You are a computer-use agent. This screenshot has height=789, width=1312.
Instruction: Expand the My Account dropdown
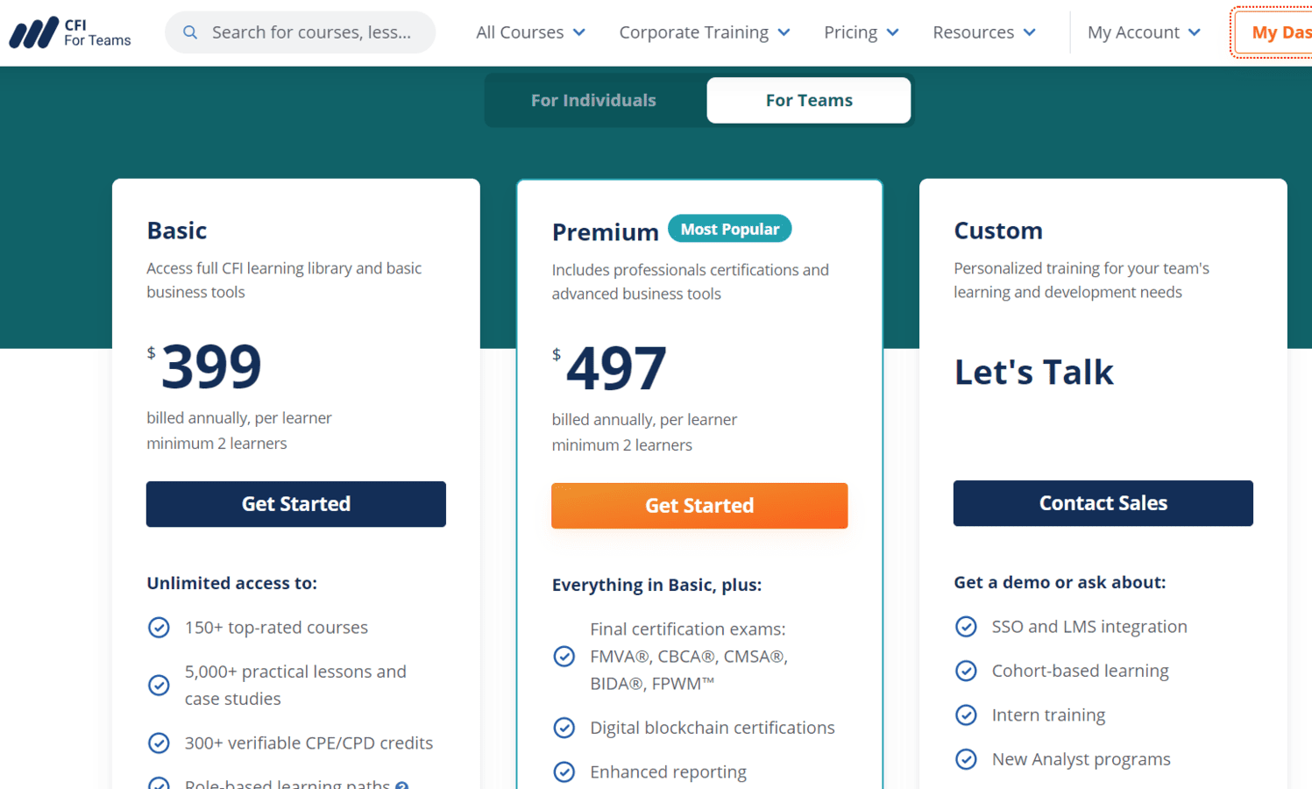(x=1143, y=32)
